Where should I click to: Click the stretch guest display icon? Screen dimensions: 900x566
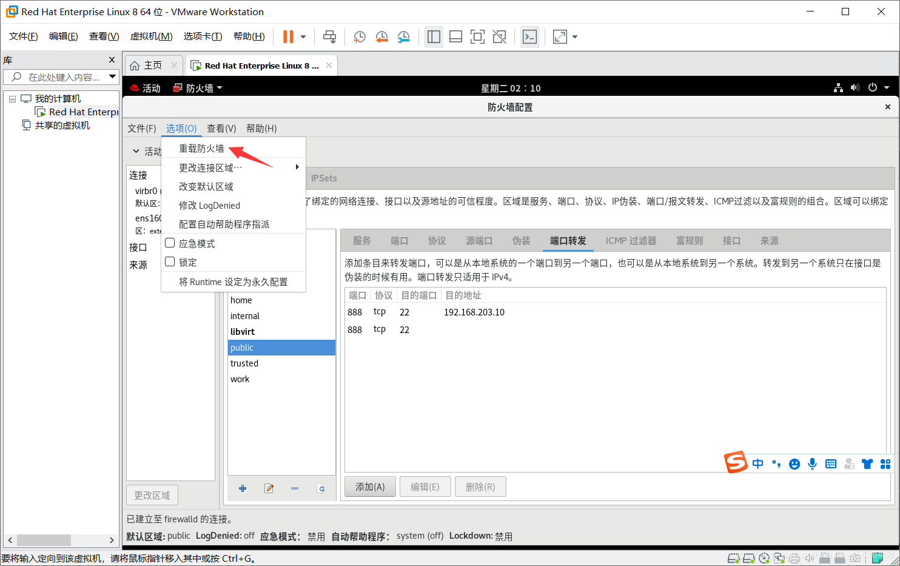pos(560,37)
